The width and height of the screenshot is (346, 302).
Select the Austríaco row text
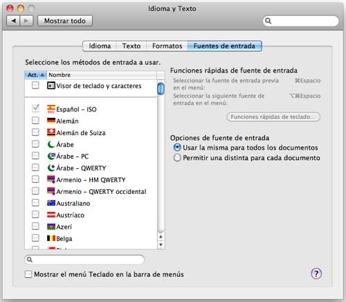click(x=71, y=215)
